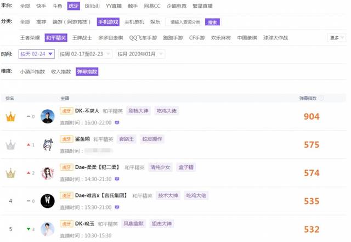Screen dimensions: 351x242
Task: Click the gold crown rank-one icon
Action: [x=10, y=116]
